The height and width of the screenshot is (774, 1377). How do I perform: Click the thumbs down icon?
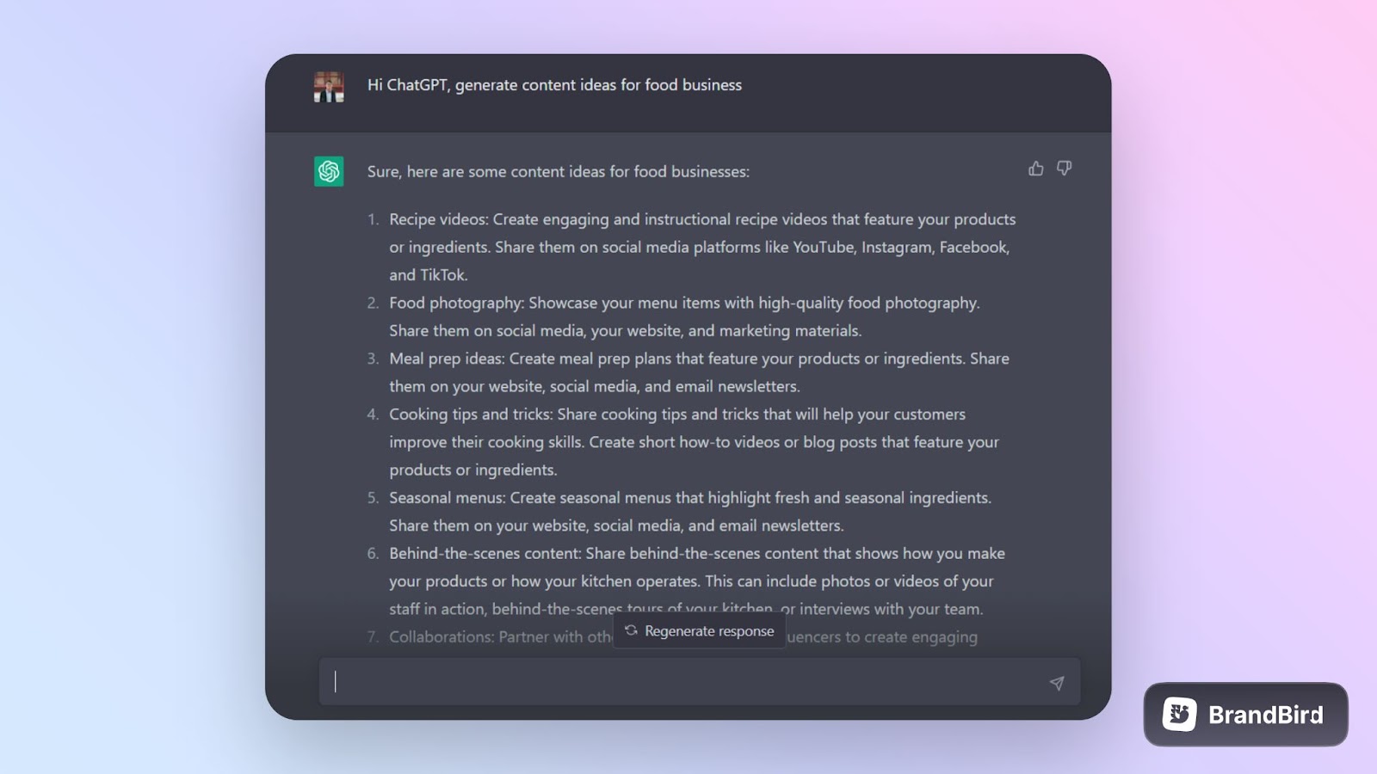point(1065,169)
